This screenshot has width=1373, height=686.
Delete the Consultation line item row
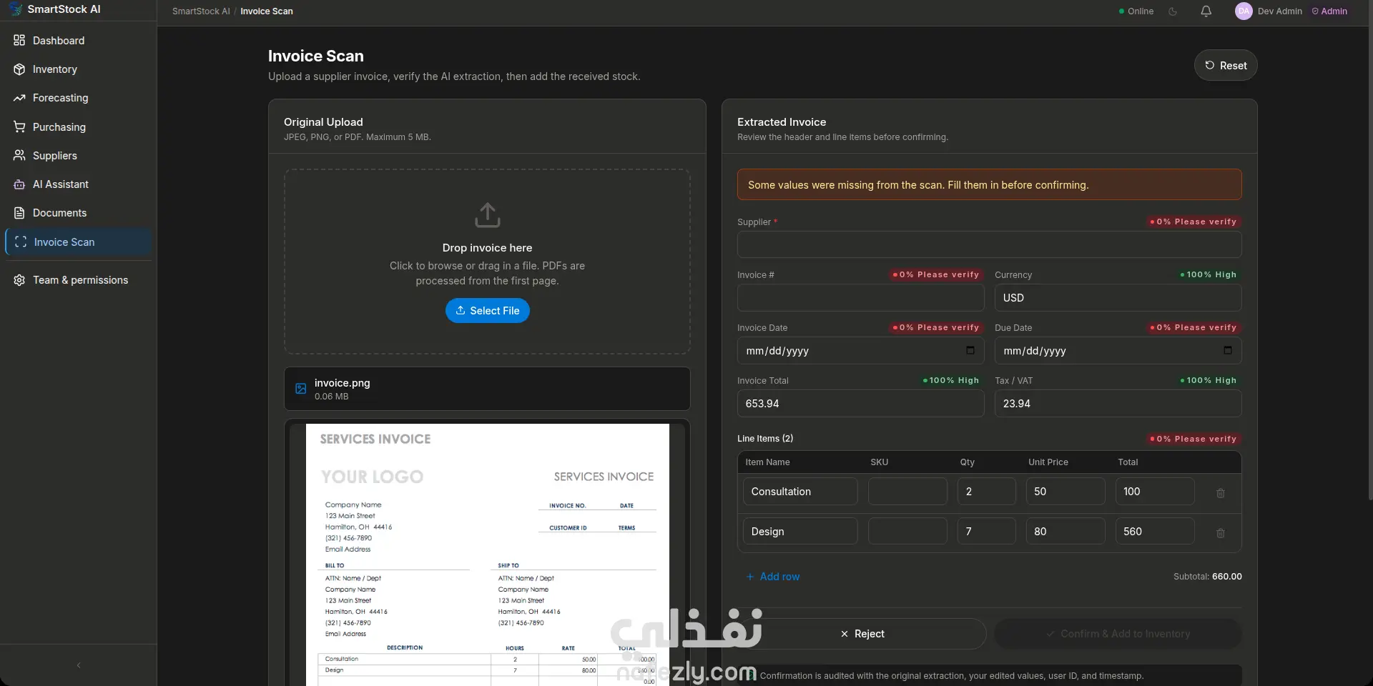tap(1221, 493)
